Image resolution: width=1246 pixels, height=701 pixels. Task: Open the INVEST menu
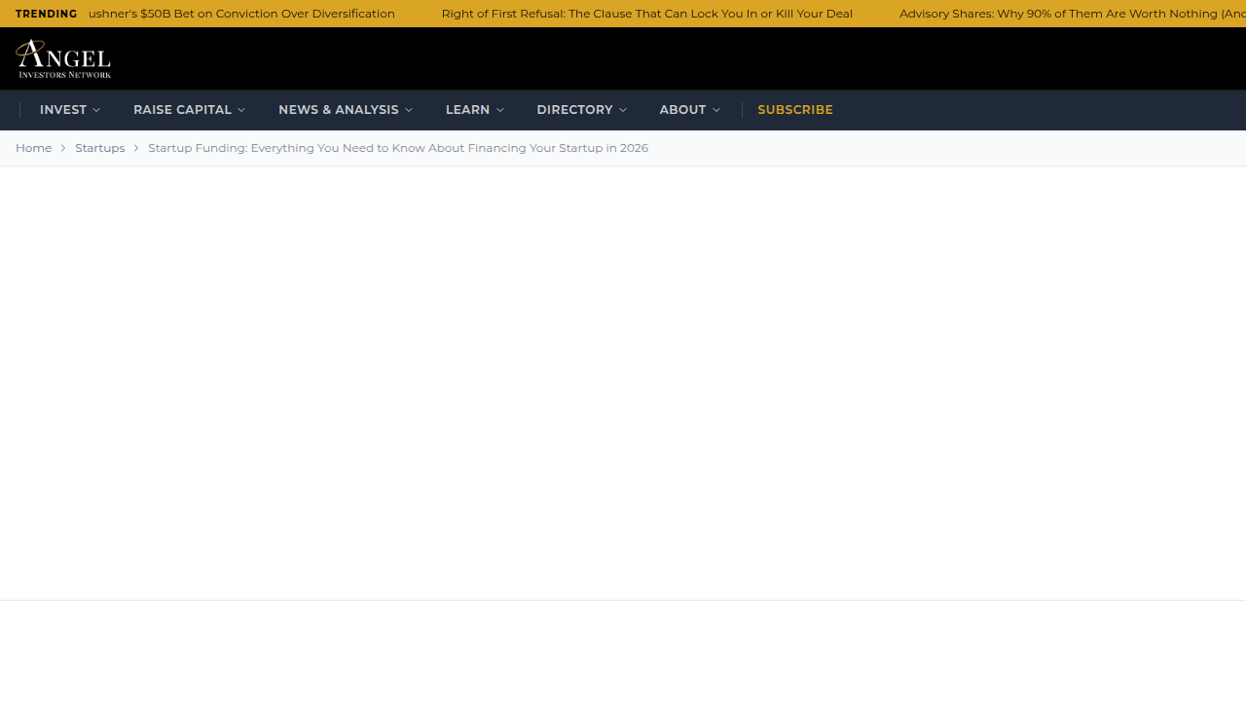70,110
